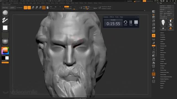177x99 pixels.
Task: Open the current brush thumbnail picker
Action: pos(5,13)
